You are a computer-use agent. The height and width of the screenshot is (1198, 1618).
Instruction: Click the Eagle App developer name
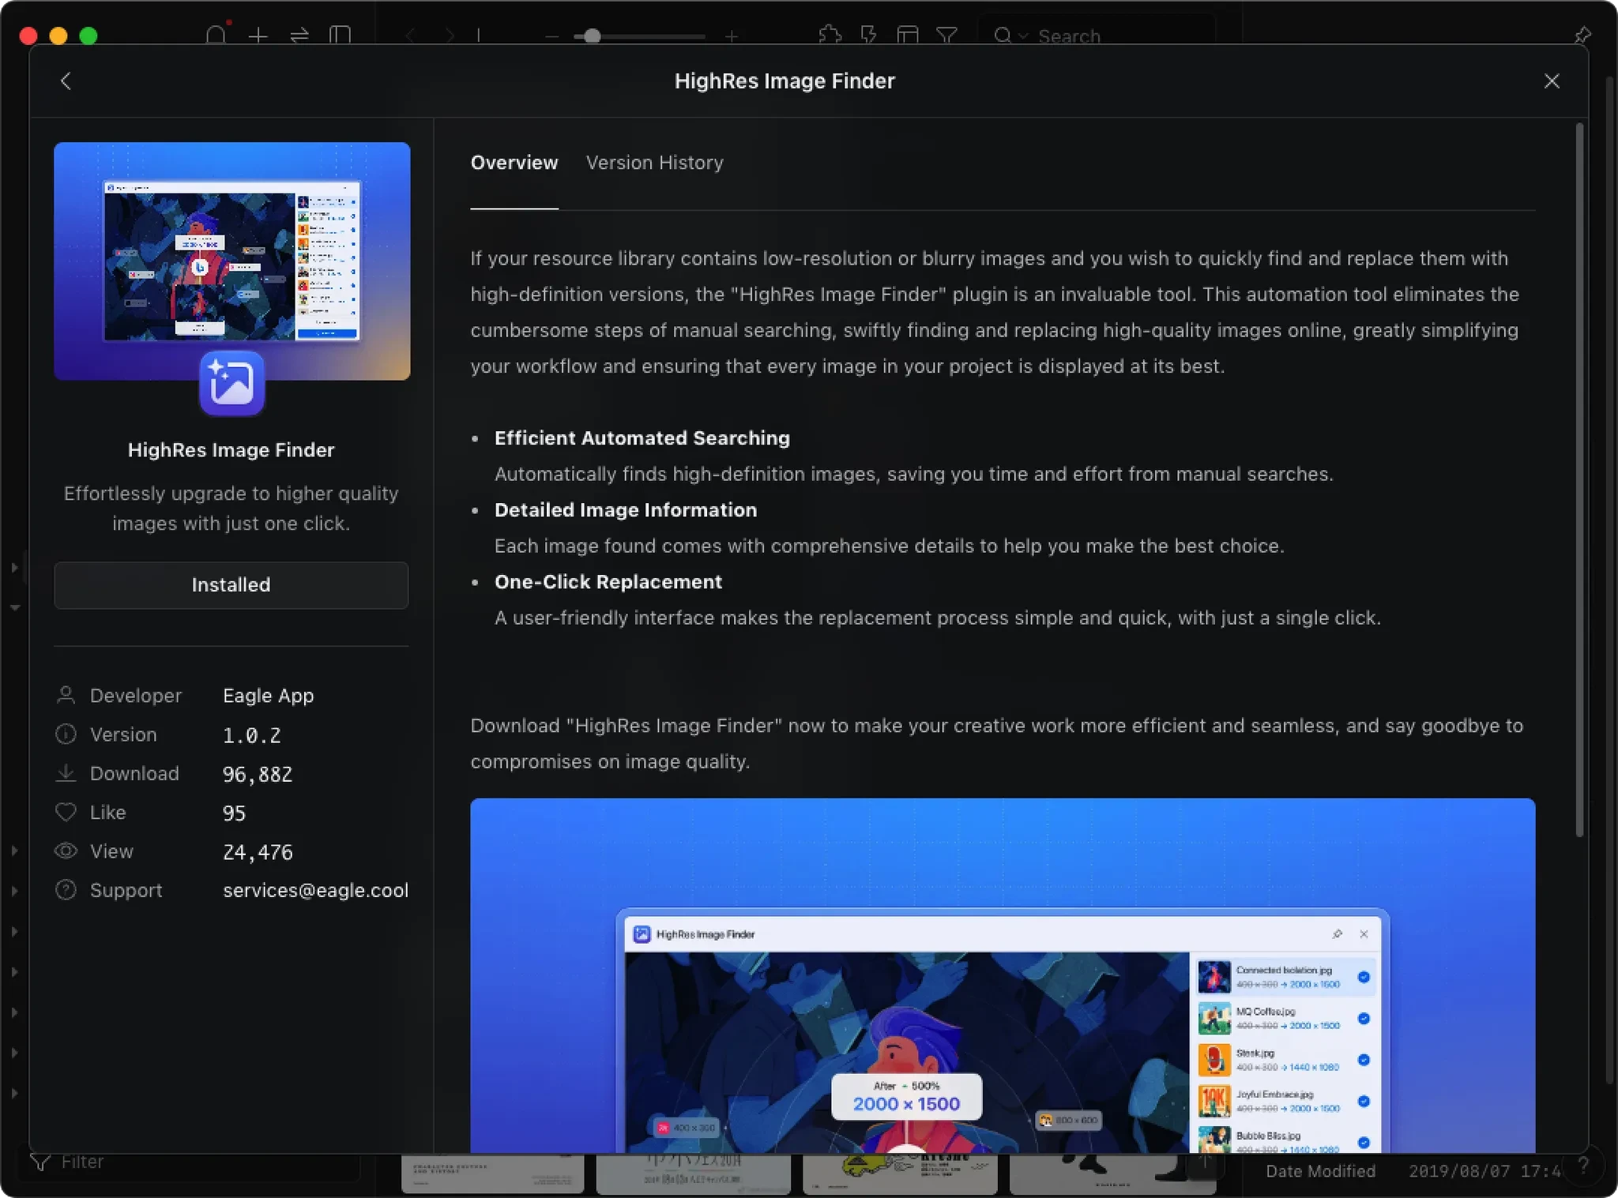(268, 695)
